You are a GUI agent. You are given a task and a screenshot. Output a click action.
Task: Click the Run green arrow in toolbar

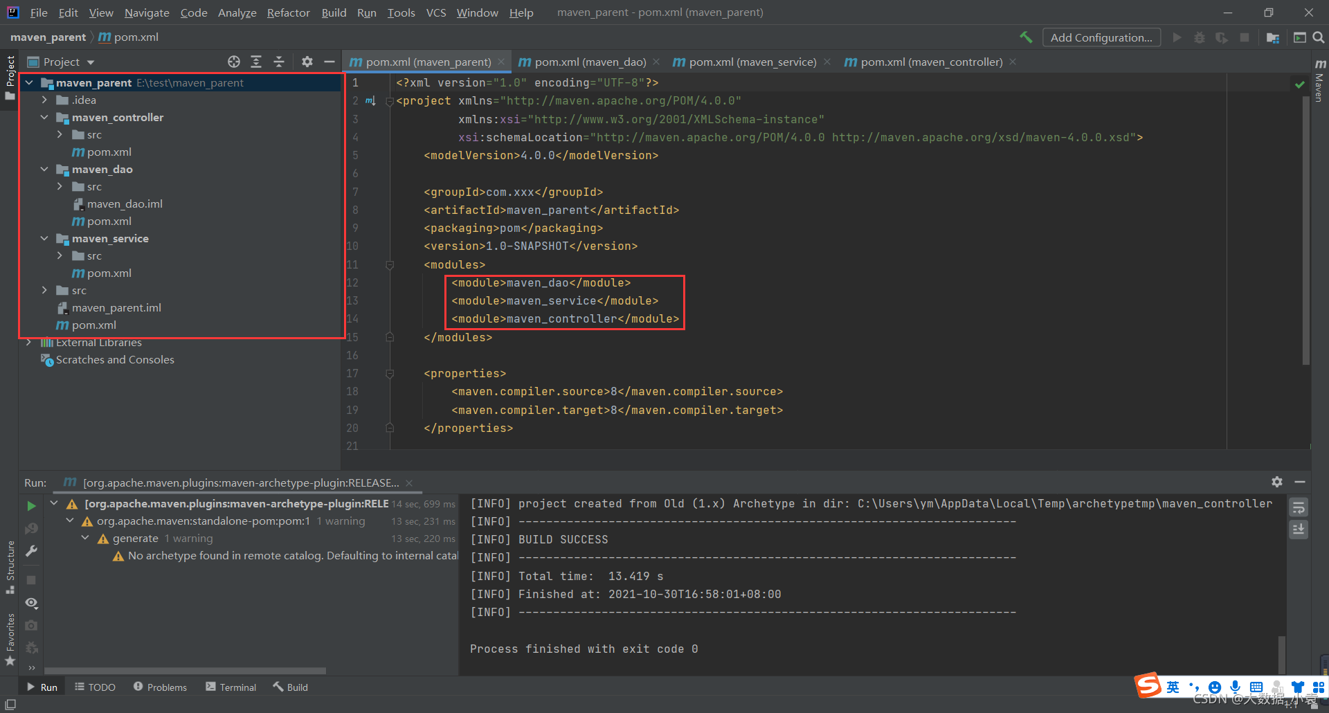pos(1177,37)
